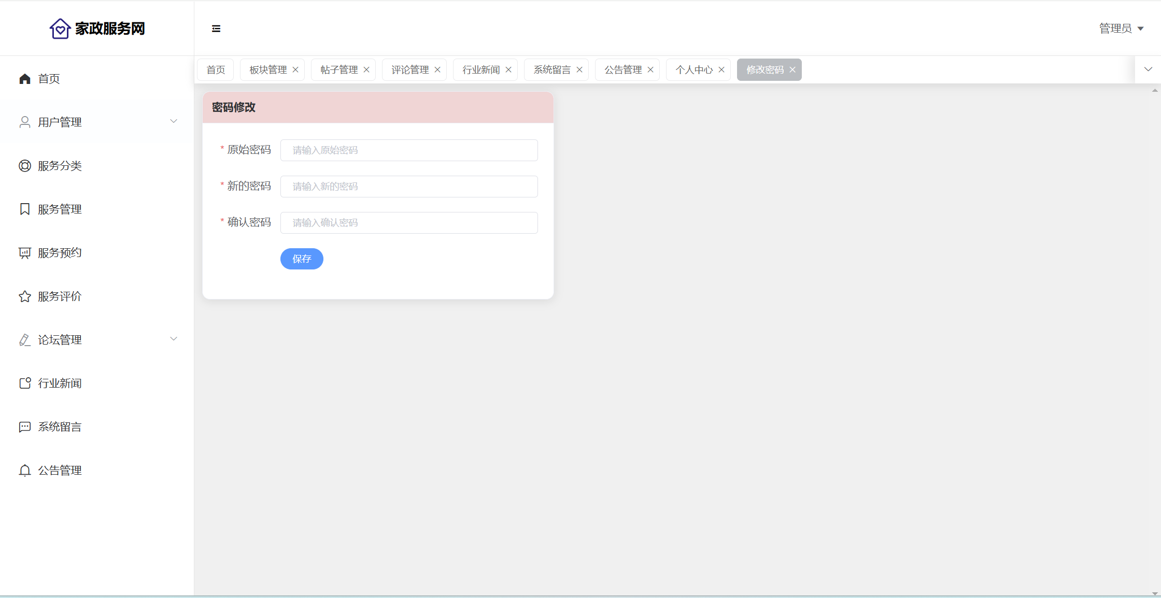
Task: Click the 服务评价 star icon
Action: click(25, 296)
